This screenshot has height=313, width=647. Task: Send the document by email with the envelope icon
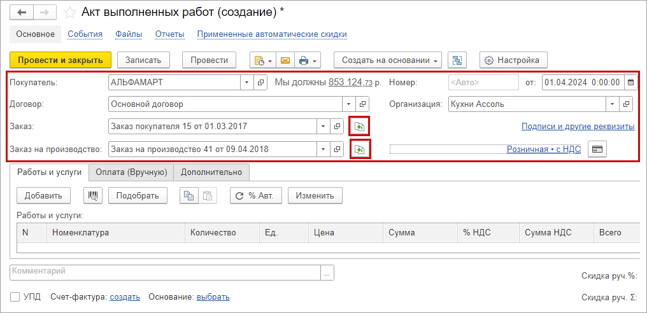(285, 60)
